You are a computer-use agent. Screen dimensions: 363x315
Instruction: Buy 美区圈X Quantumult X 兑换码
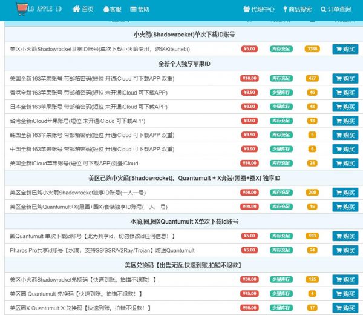[x=345, y=308]
